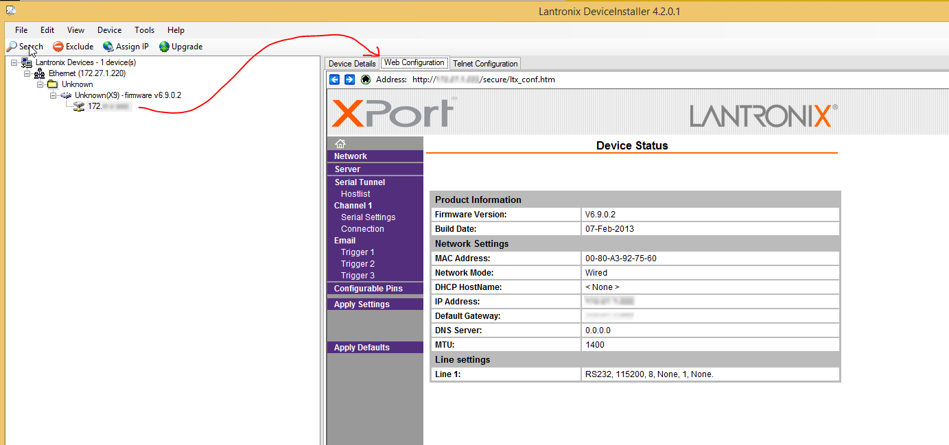Open Email Trigger 1 page
This screenshot has height=445, width=949.
(358, 252)
